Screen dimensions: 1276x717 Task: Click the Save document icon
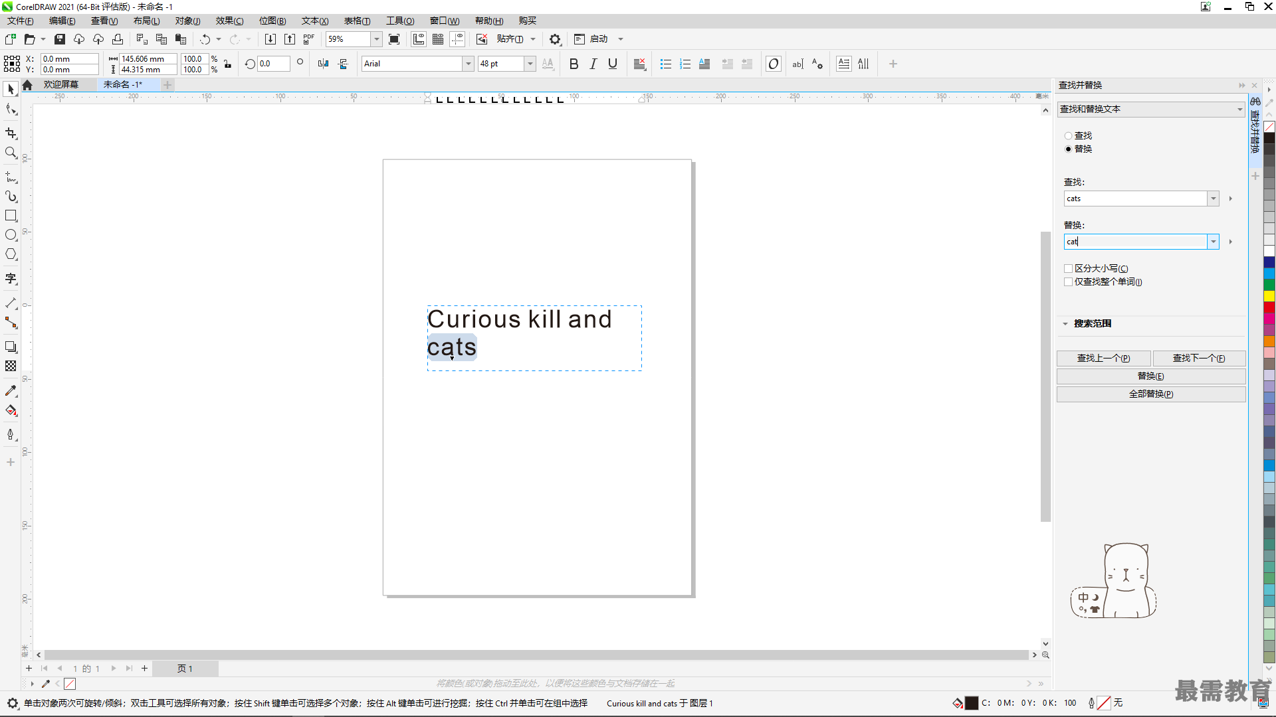tap(60, 39)
